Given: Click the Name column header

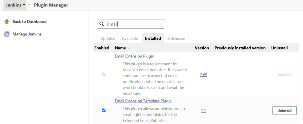Looking at the screenshot, I should pos(120,48).
